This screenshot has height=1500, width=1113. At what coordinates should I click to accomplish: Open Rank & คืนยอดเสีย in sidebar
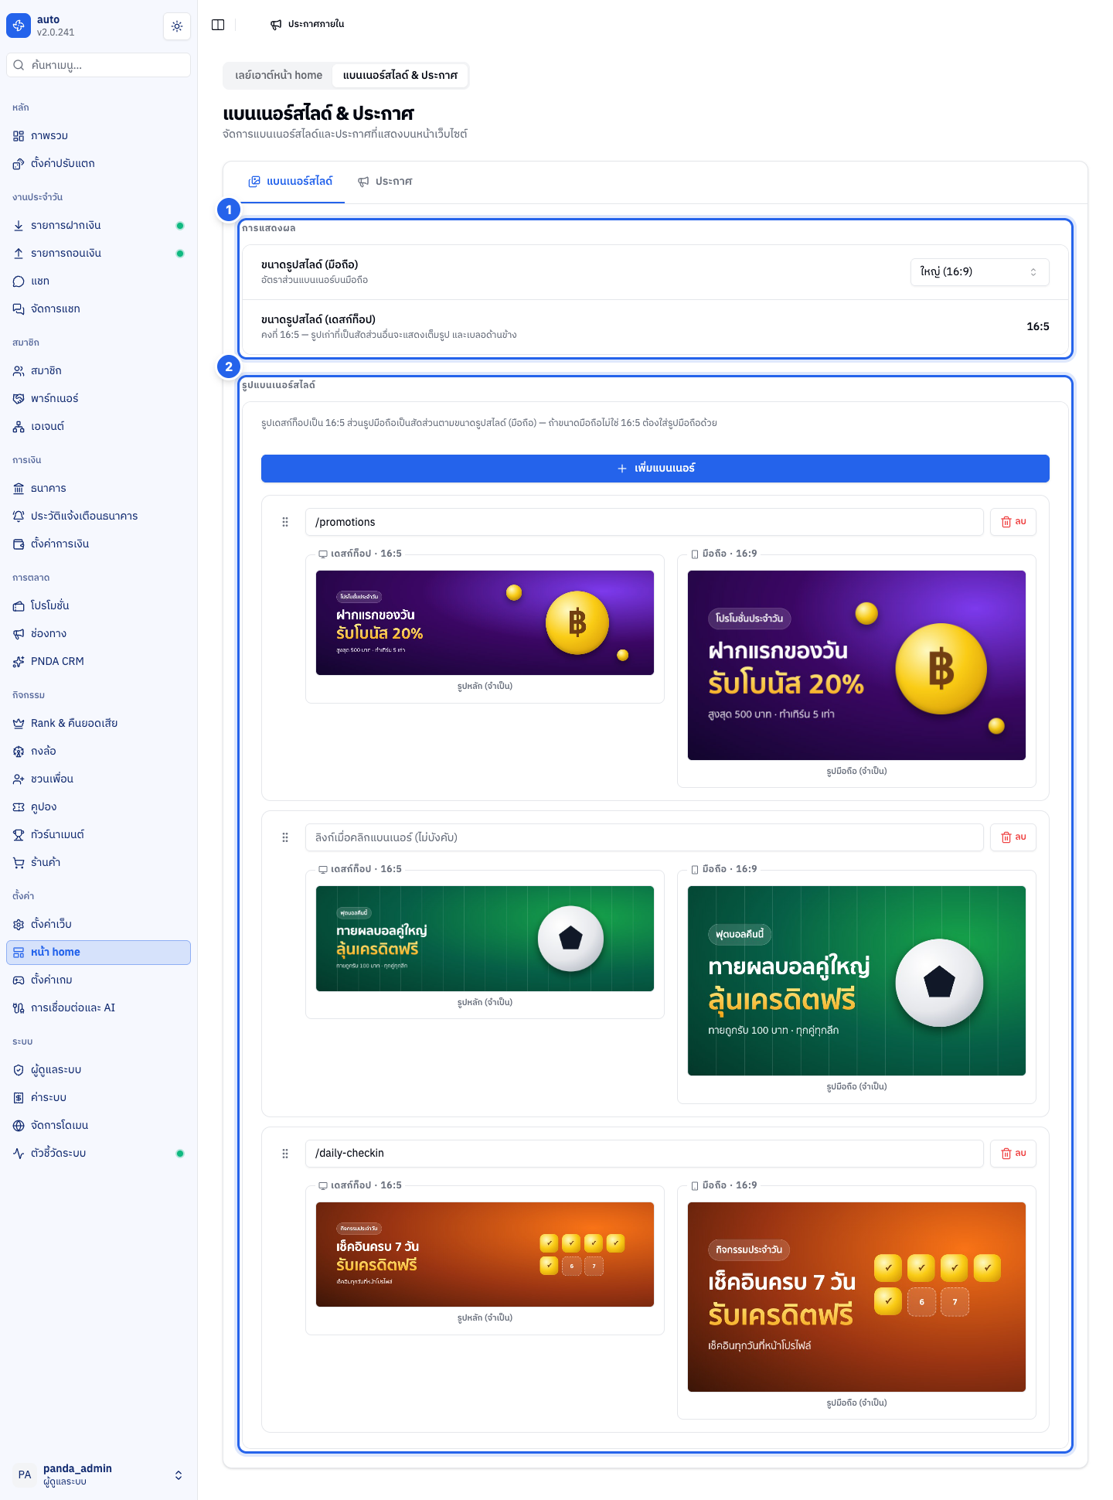click(98, 724)
